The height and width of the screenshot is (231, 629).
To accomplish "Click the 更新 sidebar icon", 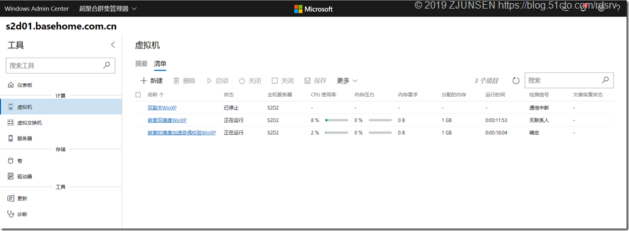I will 11,199.
